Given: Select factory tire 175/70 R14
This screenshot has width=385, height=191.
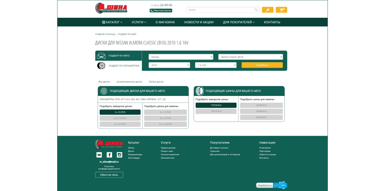Looking at the screenshot, I should (216, 105).
